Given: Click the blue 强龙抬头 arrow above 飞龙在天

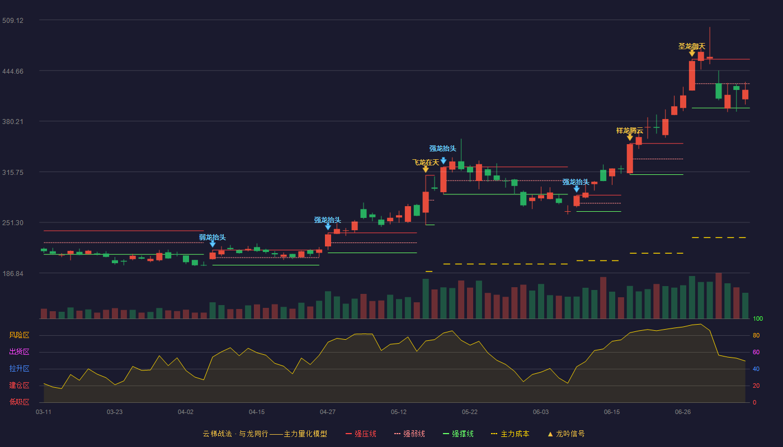Looking at the screenshot, I should point(444,160).
